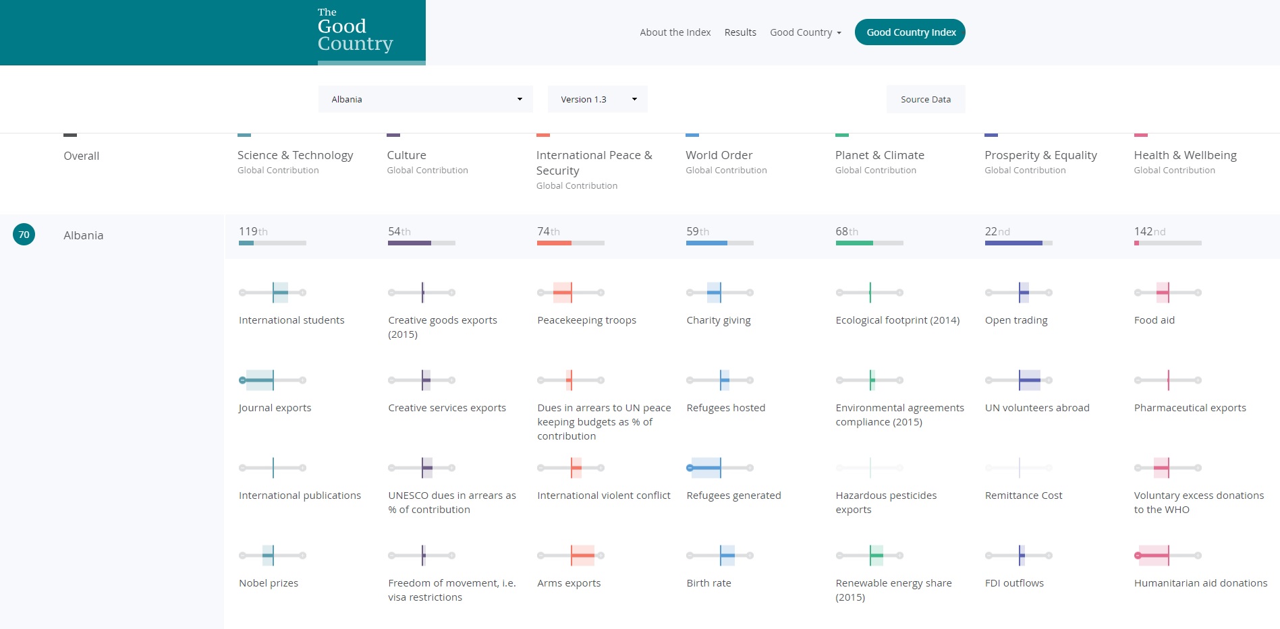Sort by Science & Technology column heading
Viewport: 1280px width, 629px height.
pyautogui.click(x=295, y=155)
